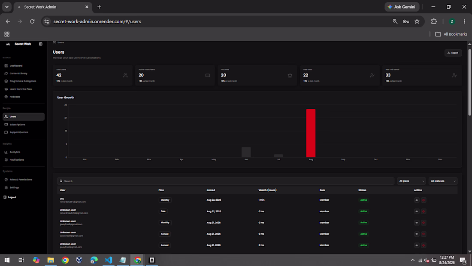Collapse the sidebar with the panel icon
472x266 pixels.
pos(41,44)
